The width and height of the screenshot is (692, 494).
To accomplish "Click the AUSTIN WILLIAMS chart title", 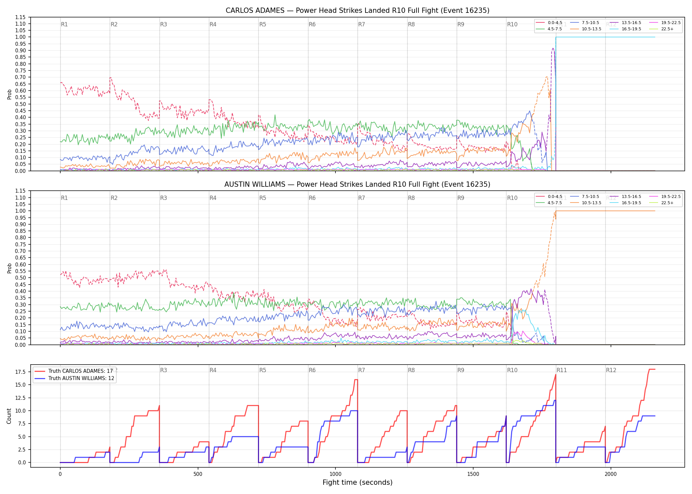I will pos(358,184).
